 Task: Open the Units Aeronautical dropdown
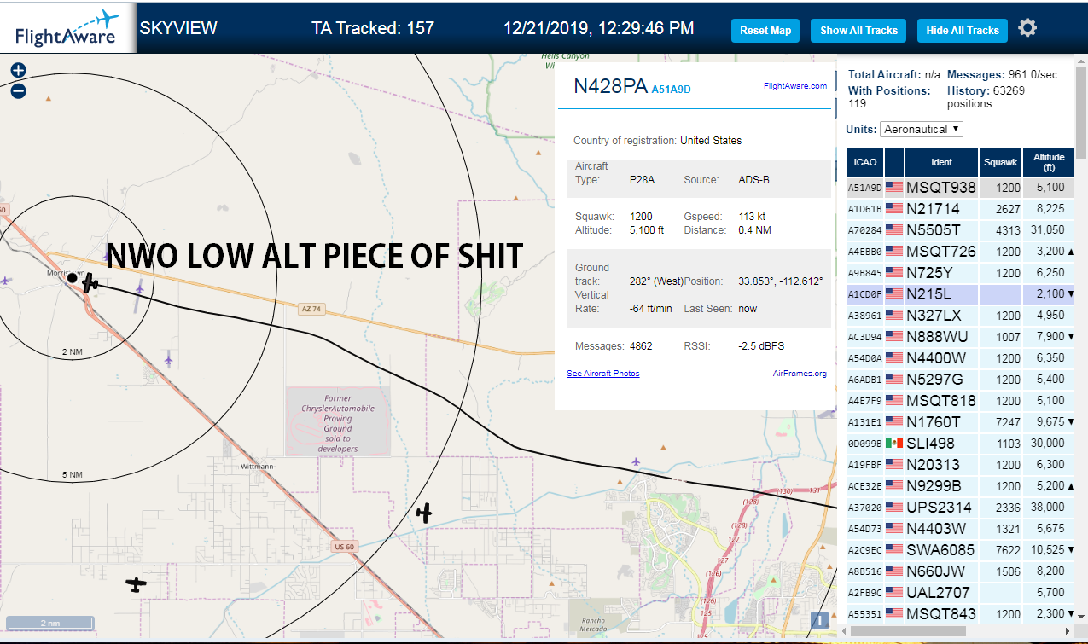tap(922, 129)
